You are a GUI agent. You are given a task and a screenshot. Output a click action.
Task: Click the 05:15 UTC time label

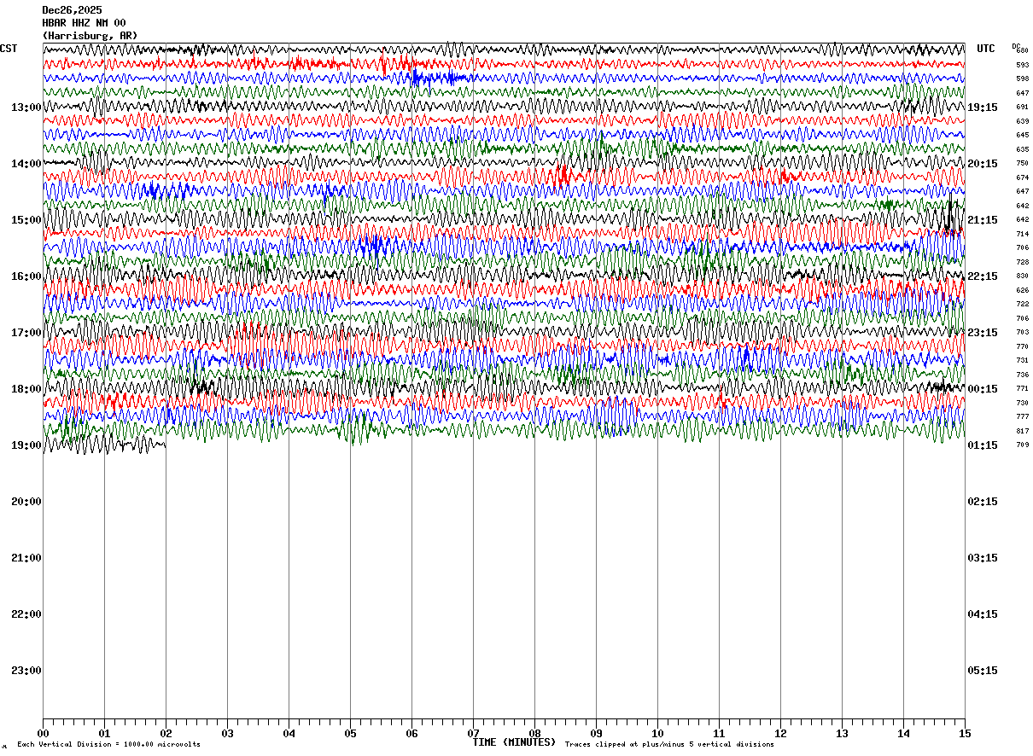point(983,671)
